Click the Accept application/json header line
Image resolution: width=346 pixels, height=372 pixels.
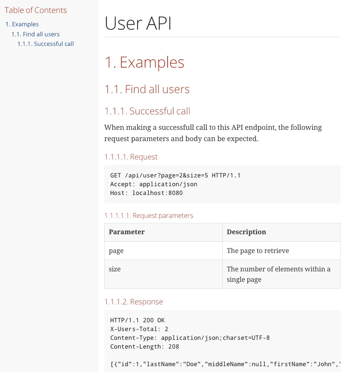point(153,184)
